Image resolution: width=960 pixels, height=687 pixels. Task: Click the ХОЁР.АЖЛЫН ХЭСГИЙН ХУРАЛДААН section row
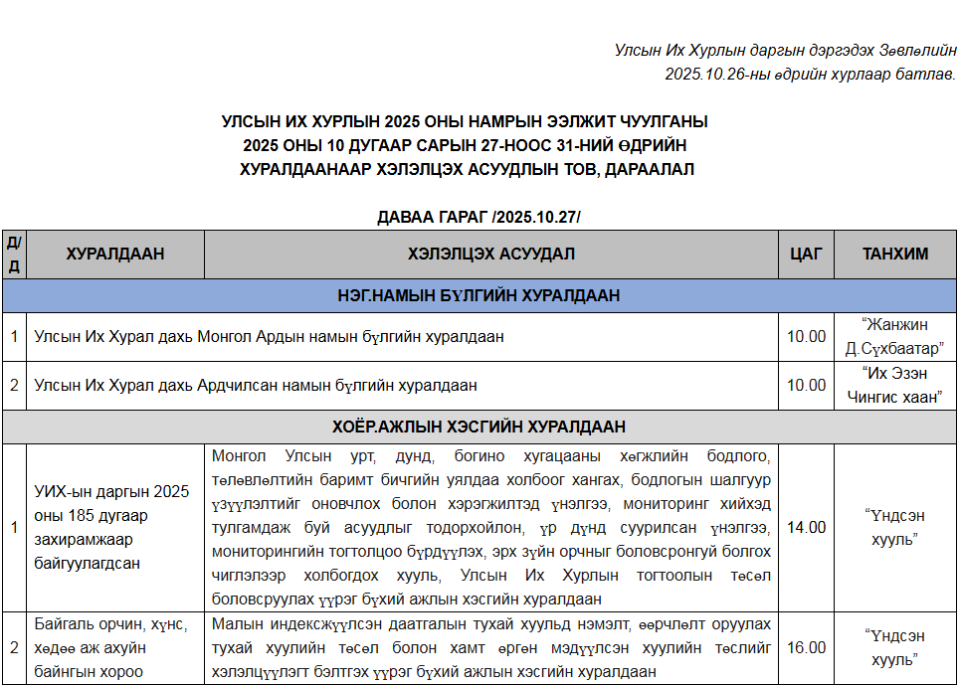tap(479, 427)
